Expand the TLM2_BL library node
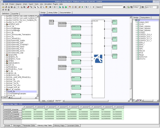Image resolution: width=160 pixels, height=128 pixels. (5, 92)
